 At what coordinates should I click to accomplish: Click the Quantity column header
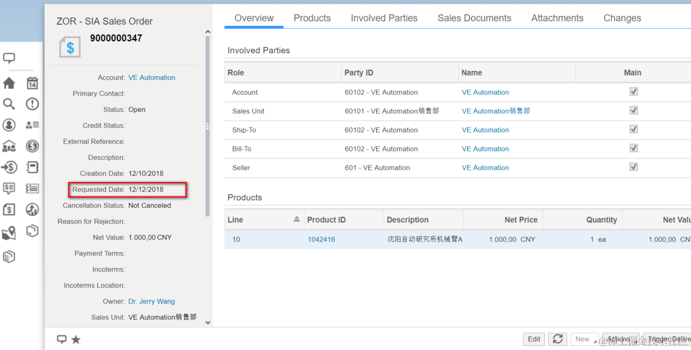point(583,220)
